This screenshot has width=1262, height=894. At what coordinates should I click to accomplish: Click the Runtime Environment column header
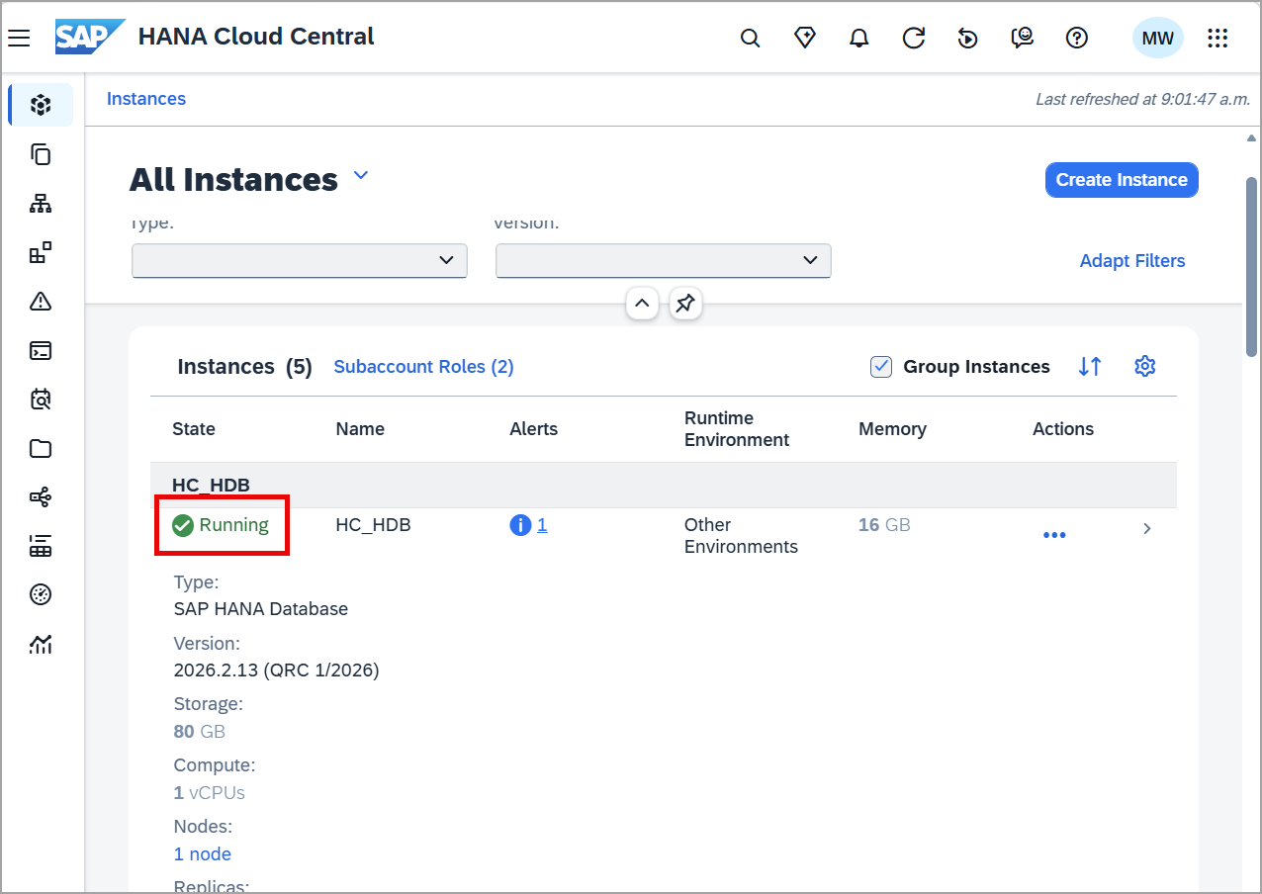737,429
